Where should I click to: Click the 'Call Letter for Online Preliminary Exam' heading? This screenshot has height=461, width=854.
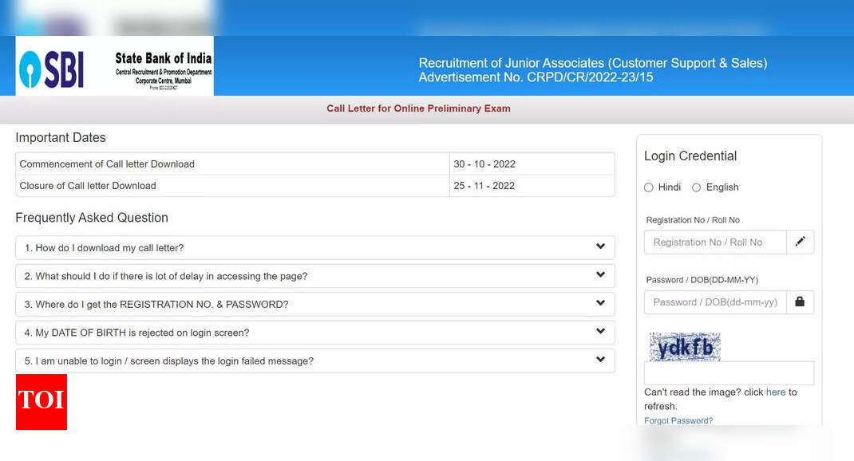(x=418, y=108)
